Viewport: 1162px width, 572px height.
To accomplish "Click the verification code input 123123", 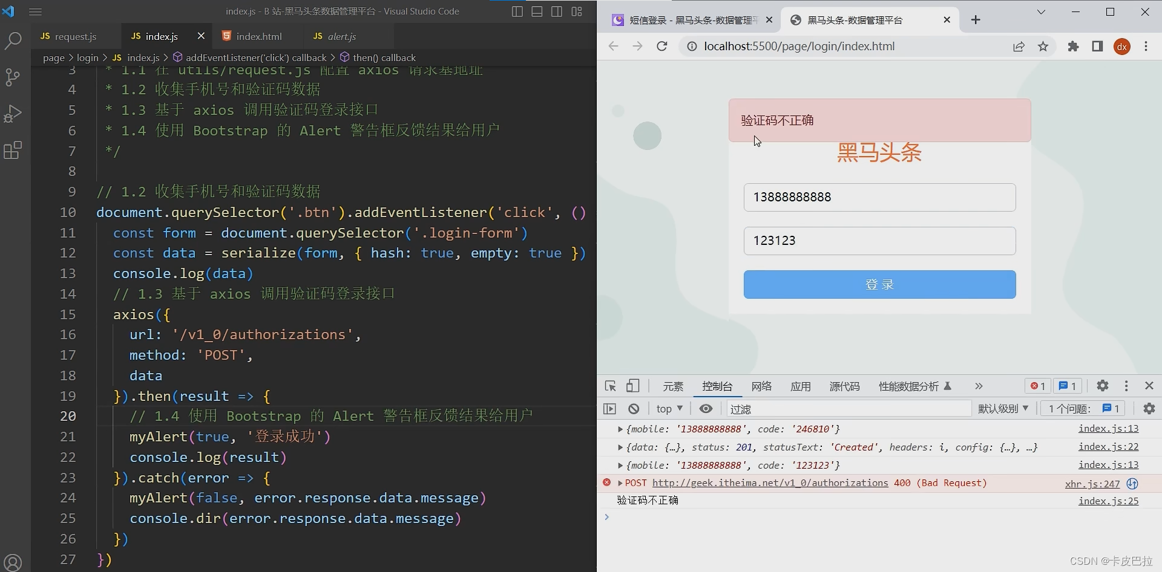I will pos(879,241).
